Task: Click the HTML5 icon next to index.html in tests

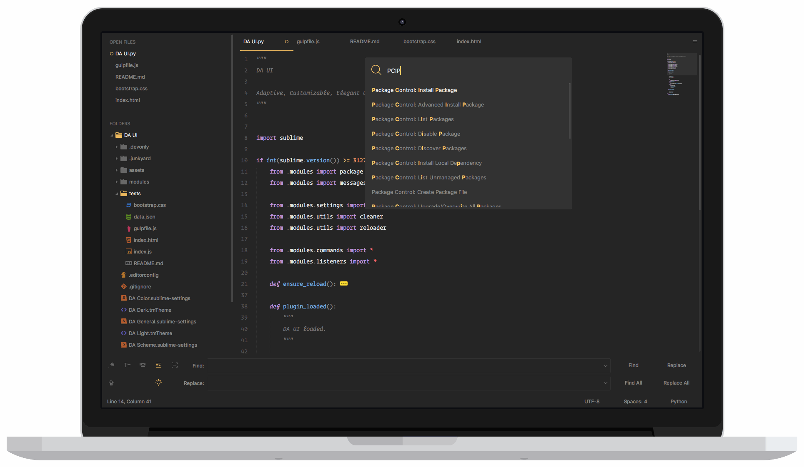Action: point(129,240)
